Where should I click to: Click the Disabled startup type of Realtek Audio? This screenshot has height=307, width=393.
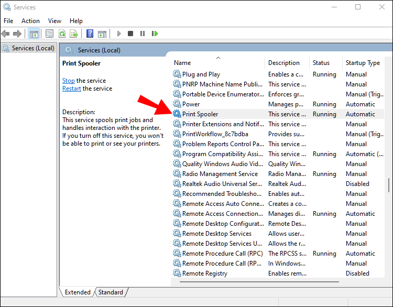click(357, 184)
